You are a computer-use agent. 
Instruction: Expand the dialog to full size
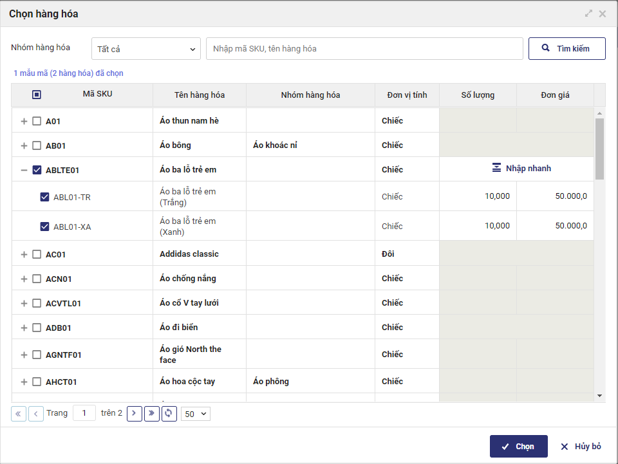coord(588,14)
